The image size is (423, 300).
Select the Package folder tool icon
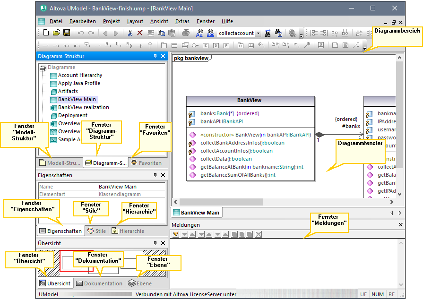[164, 45]
